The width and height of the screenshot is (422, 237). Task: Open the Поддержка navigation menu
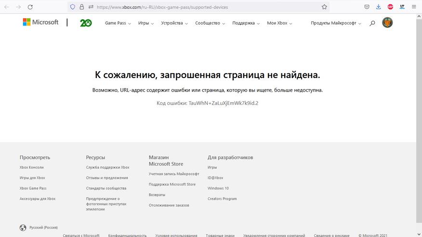(246, 23)
